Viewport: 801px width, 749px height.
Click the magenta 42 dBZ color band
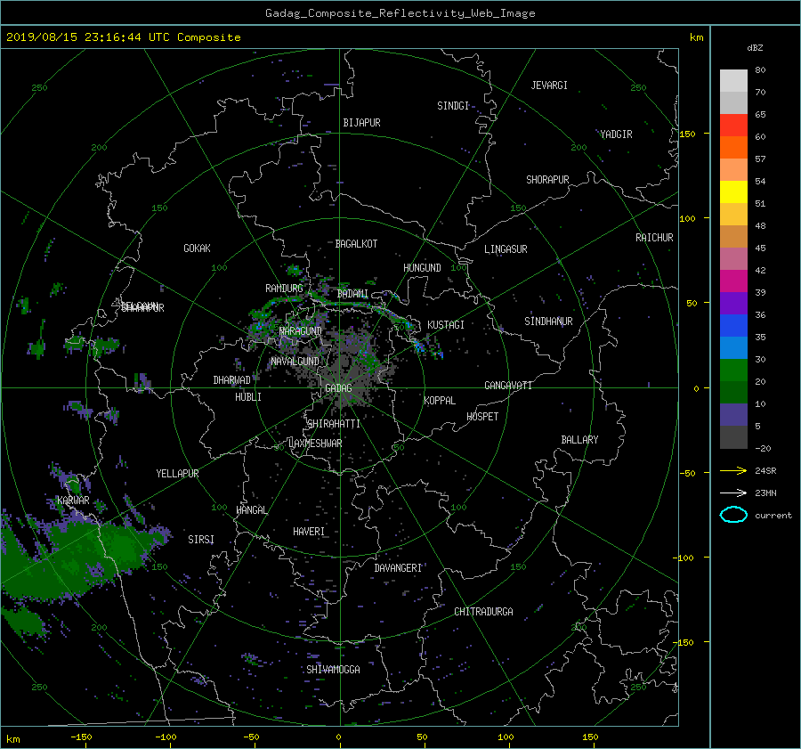[733, 281]
